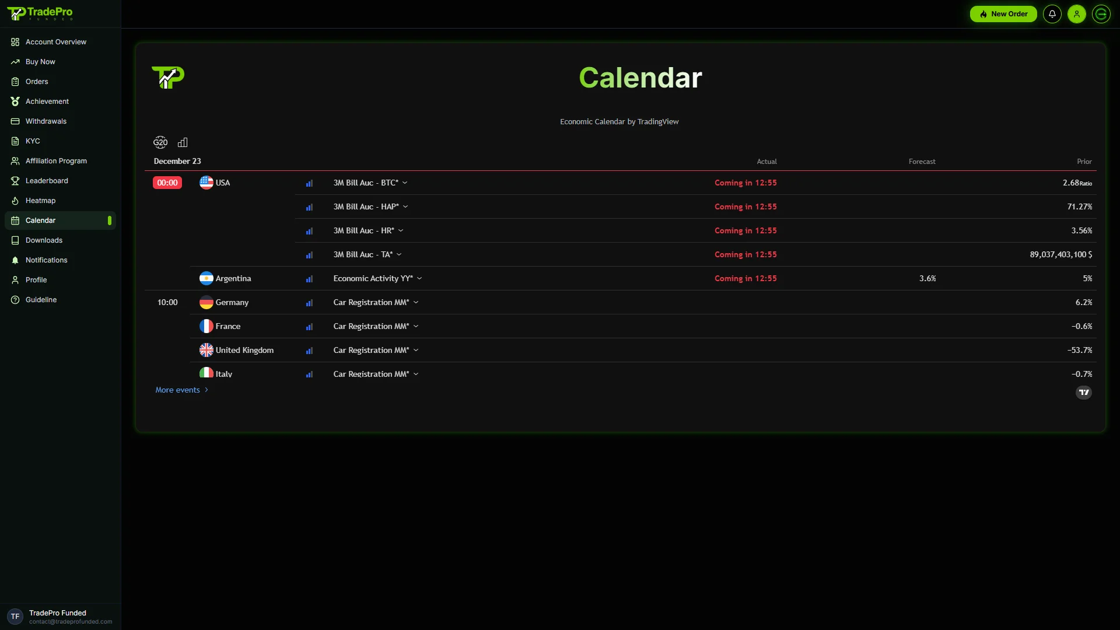The width and height of the screenshot is (1120, 630).
Task: Click the Germany flag icon
Action: click(x=206, y=302)
